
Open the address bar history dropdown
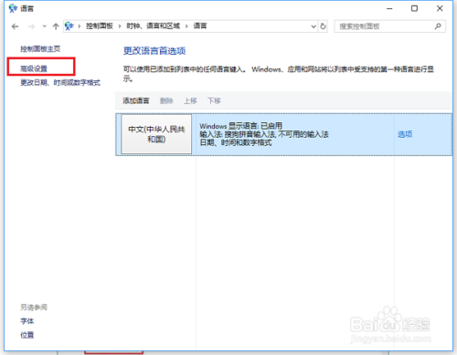click(x=314, y=26)
